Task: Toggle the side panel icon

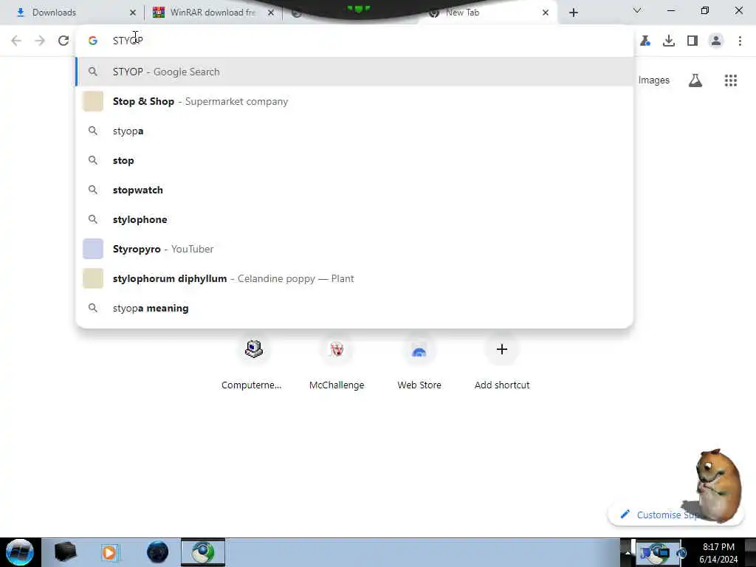Action: coord(693,41)
